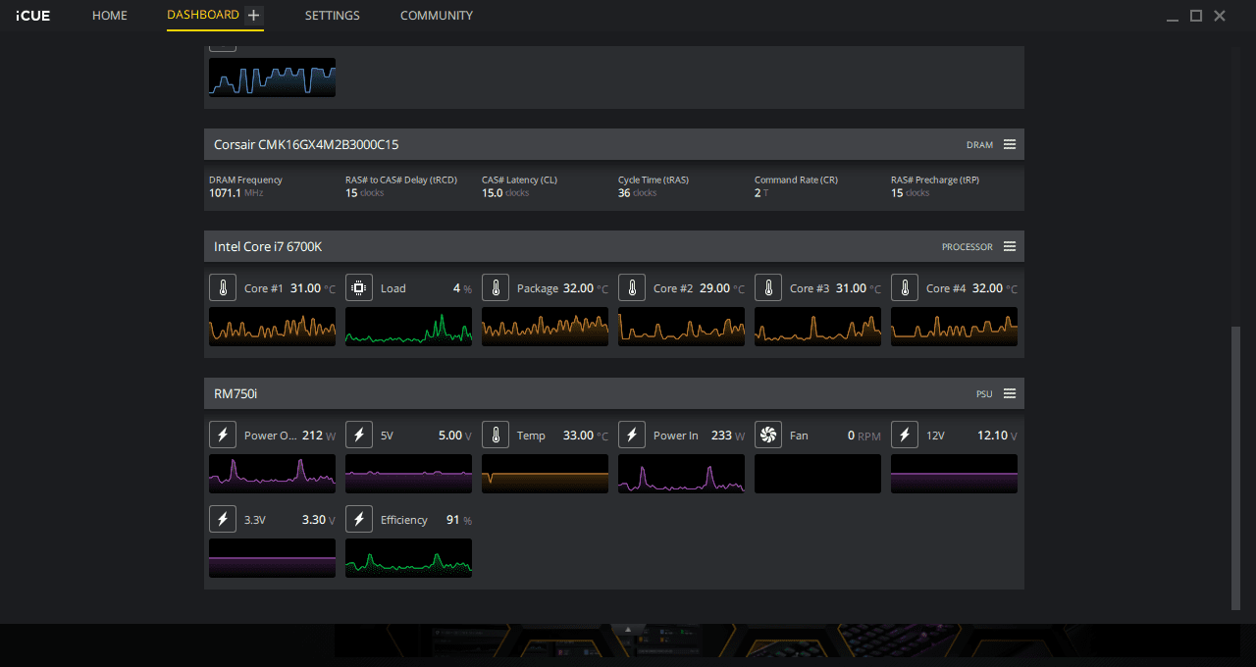Viewport: 1256px width, 667px height.
Task: Open the SETTINGS tab
Action: pos(332,16)
